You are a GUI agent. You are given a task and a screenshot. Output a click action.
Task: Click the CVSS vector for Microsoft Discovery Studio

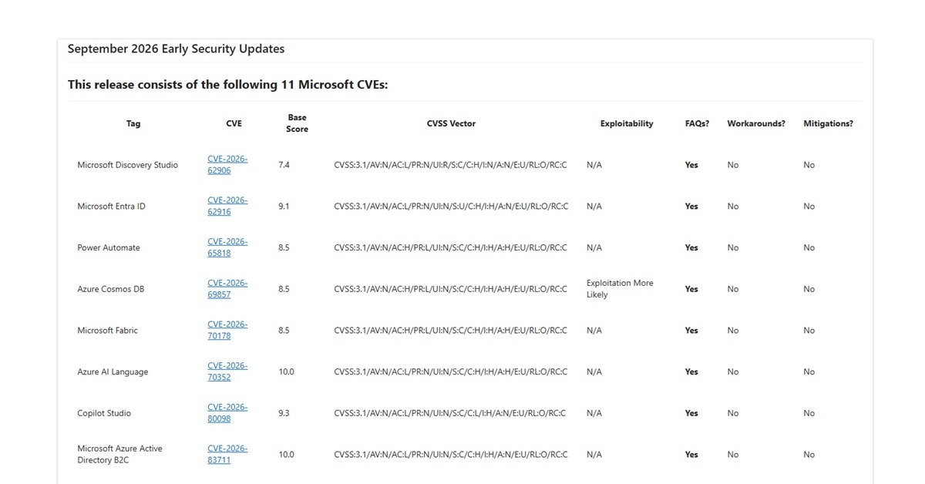coord(450,165)
